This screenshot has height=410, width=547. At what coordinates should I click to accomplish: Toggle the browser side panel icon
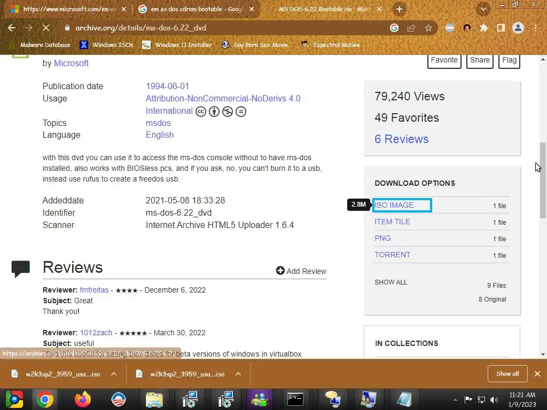(501, 28)
